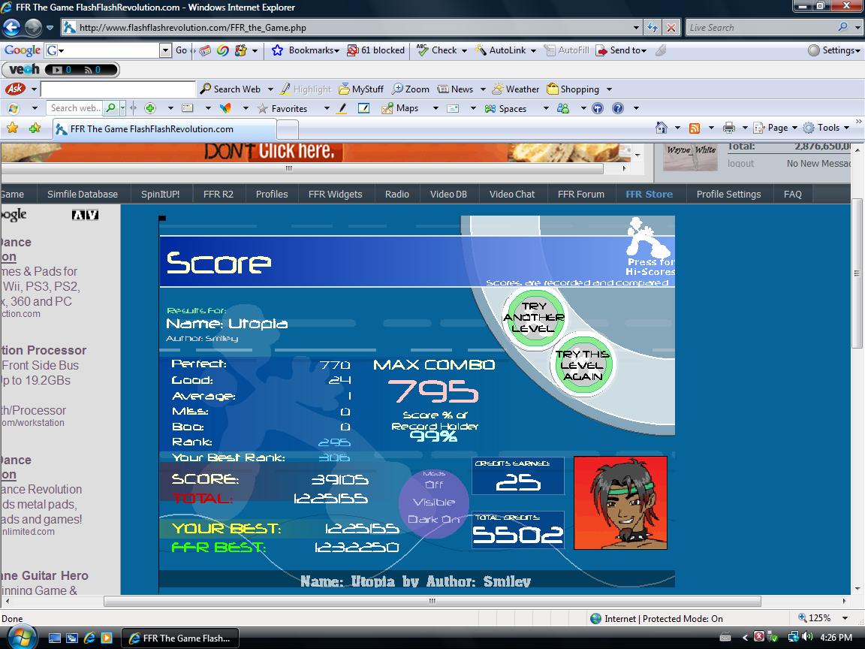
Task: Click the Try Another Level button
Action: tap(534, 318)
